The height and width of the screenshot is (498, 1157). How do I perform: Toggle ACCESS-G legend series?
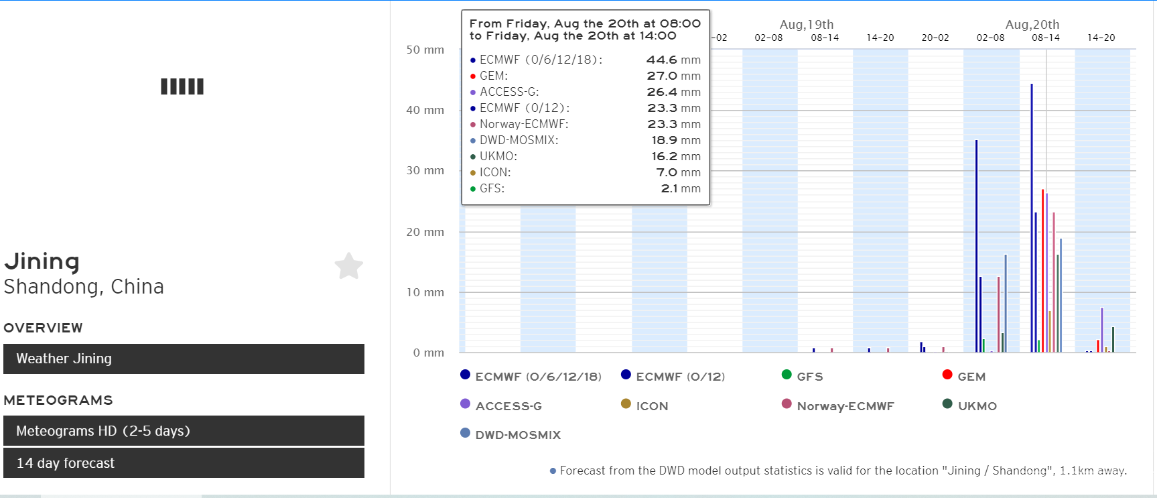pyautogui.click(x=501, y=406)
